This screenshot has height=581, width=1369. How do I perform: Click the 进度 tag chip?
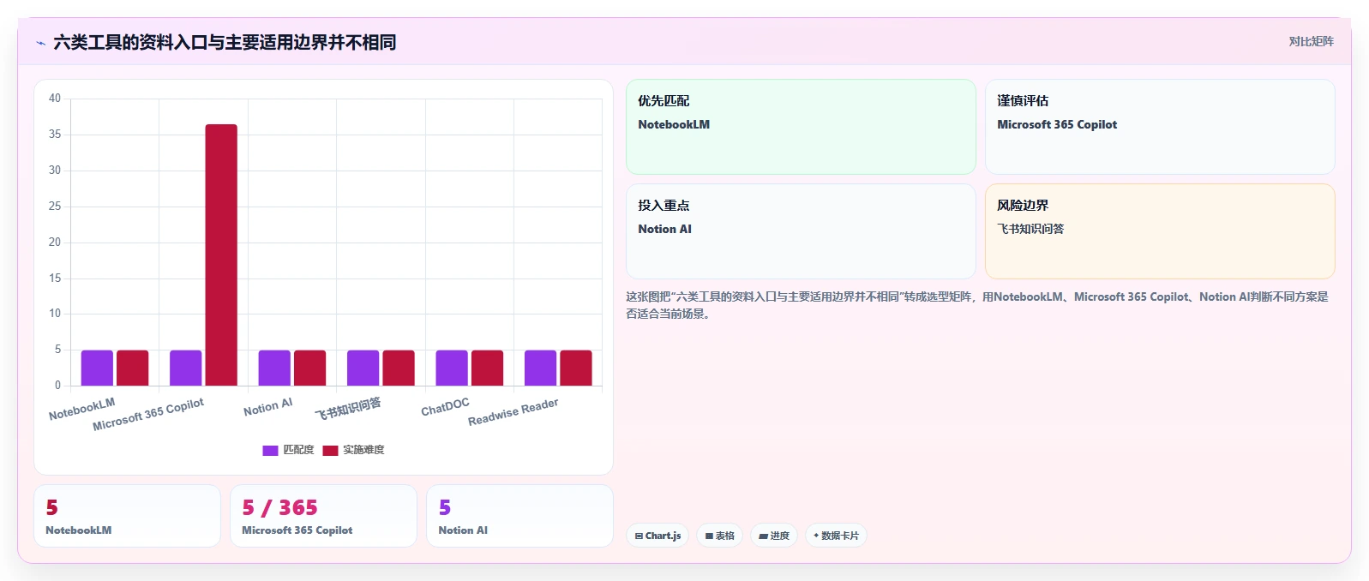pos(774,536)
